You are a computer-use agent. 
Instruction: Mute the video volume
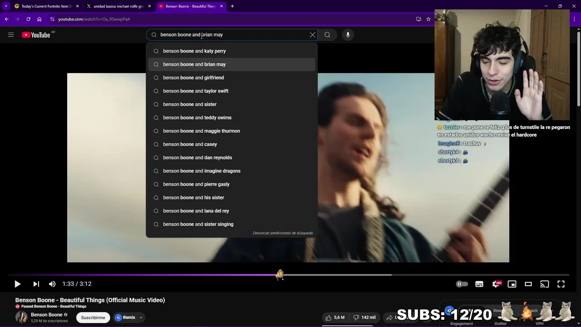pyautogui.click(x=52, y=284)
